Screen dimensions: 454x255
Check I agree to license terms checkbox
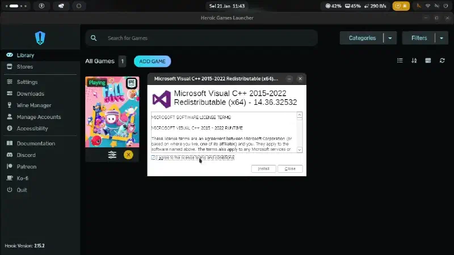153,158
